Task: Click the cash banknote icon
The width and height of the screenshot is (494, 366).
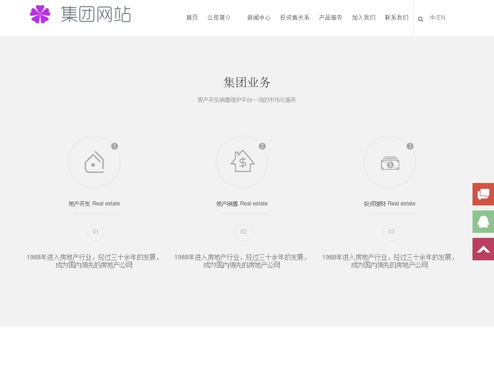Action: 390,162
